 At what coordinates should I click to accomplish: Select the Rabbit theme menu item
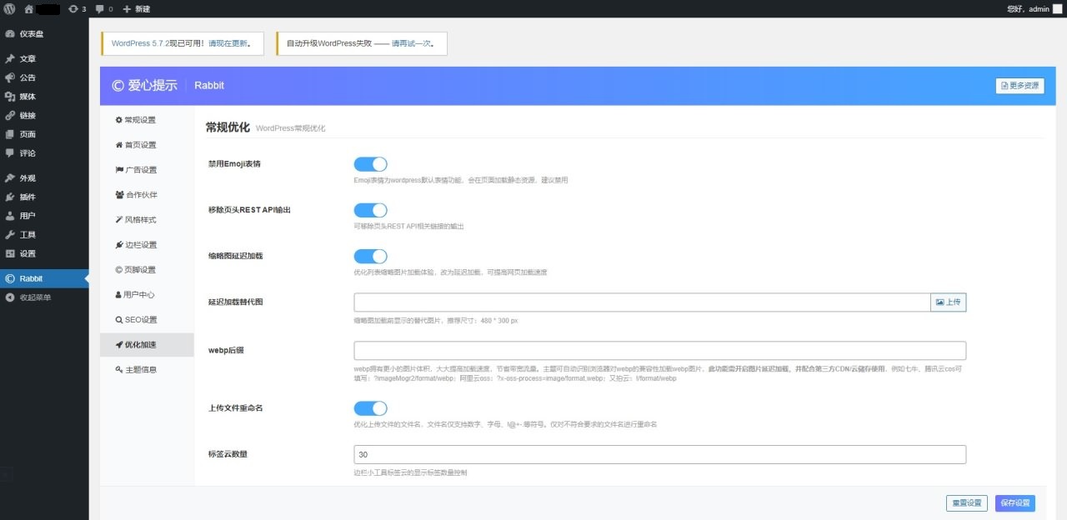coord(44,278)
